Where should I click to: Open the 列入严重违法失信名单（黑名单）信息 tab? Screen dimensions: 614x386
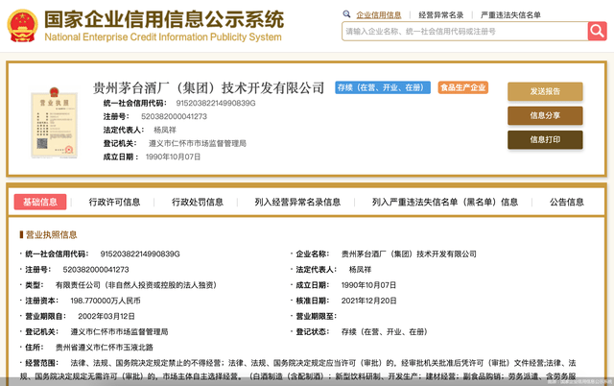point(445,202)
